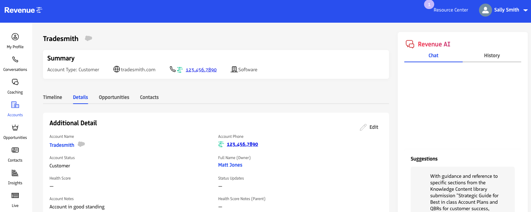
Task: Open the Resource Center
Action: (x=450, y=10)
